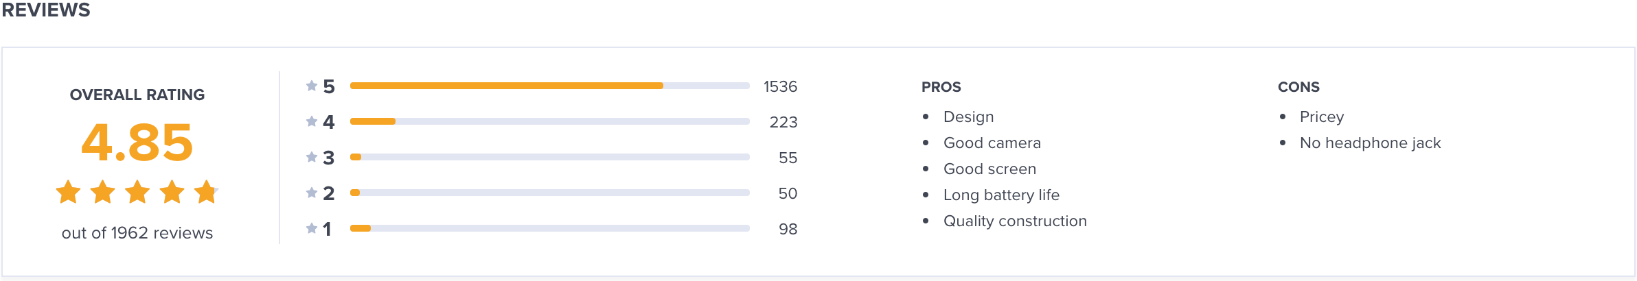Screen dimensions: 1637x281
Task: Click the small star icon beside 2
Action: [x=312, y=193]
